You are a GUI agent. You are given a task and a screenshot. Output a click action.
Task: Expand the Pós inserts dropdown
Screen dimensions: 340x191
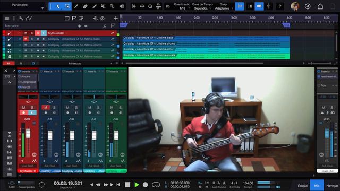333,86
